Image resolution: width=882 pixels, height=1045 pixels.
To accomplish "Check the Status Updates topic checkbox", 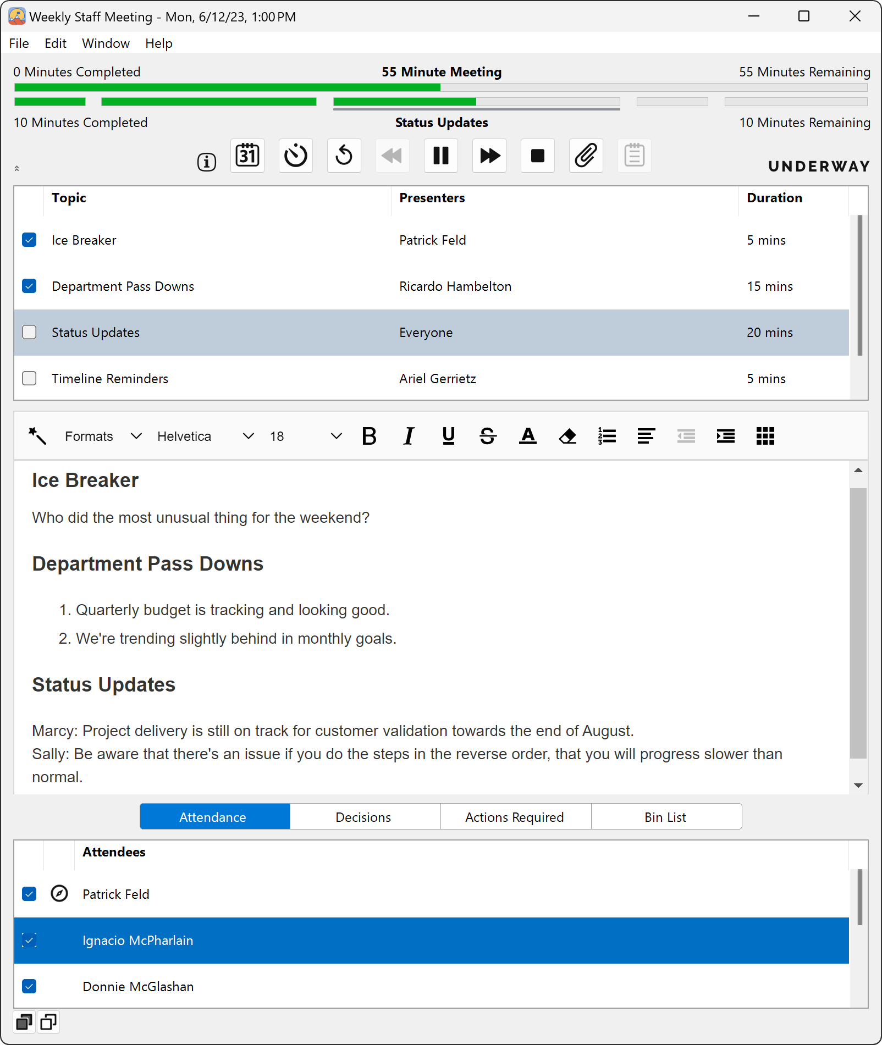I will [29, 333].
